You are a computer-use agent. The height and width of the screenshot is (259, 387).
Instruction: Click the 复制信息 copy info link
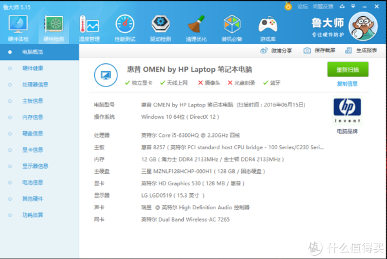click(347, 84)
